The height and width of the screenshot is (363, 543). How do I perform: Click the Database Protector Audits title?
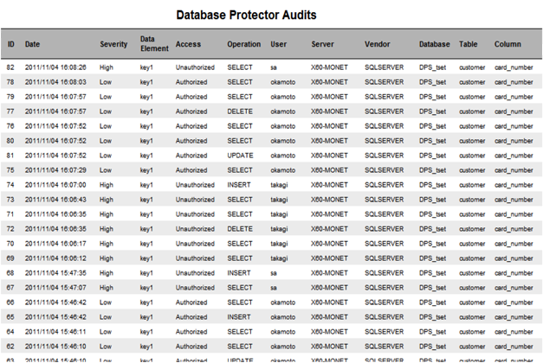click(x=246, y=15)
